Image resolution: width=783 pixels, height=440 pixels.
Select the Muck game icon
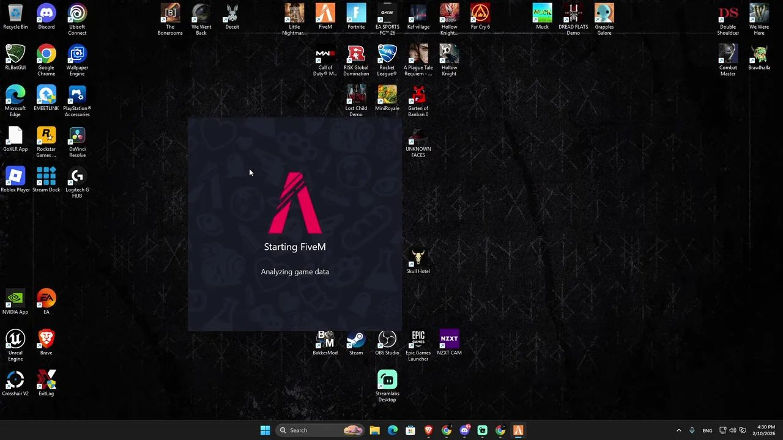542,17
